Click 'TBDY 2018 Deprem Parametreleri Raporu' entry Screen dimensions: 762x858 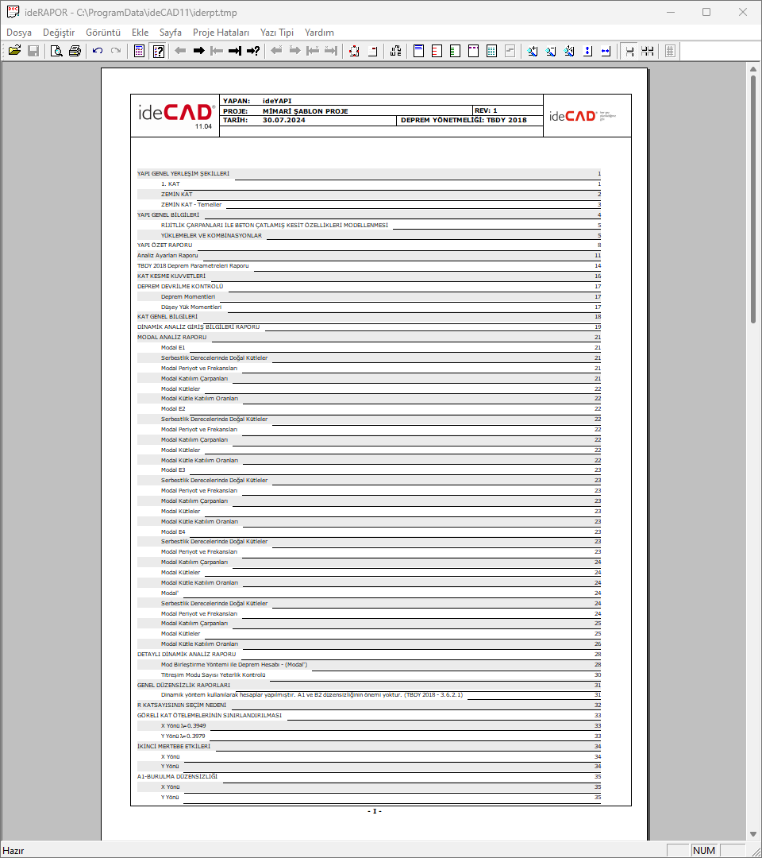193,266
